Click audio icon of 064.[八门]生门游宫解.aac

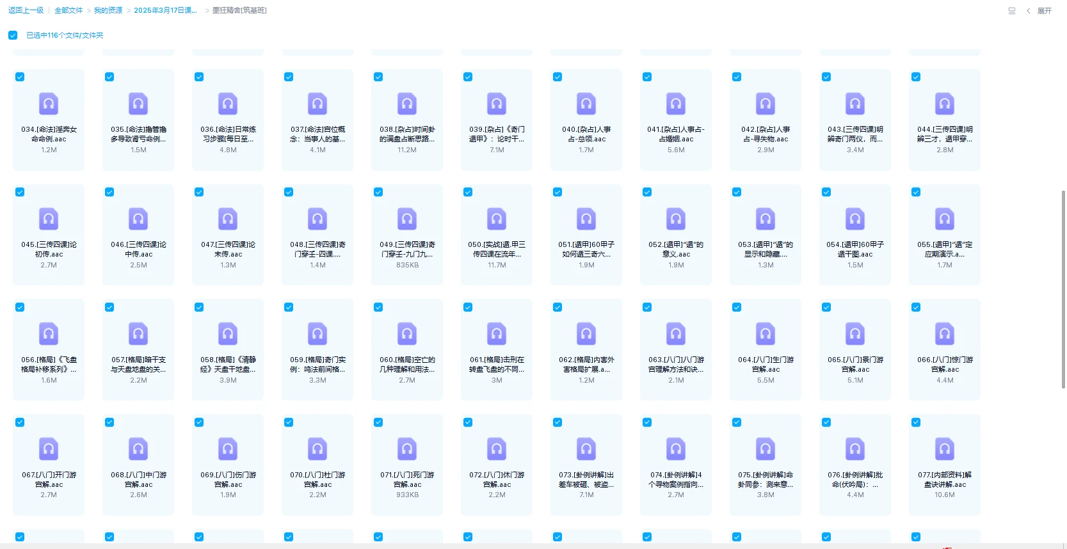pos(766,334)
